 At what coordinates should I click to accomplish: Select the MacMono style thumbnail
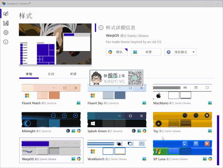pos(183,92)
